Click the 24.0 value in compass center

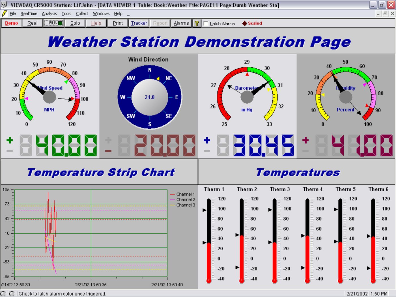tap(150, 97)
